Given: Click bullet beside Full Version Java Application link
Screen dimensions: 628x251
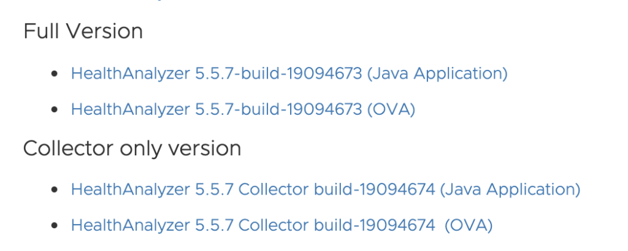Looking at the screenshot, I should click(x=55, y=74).
